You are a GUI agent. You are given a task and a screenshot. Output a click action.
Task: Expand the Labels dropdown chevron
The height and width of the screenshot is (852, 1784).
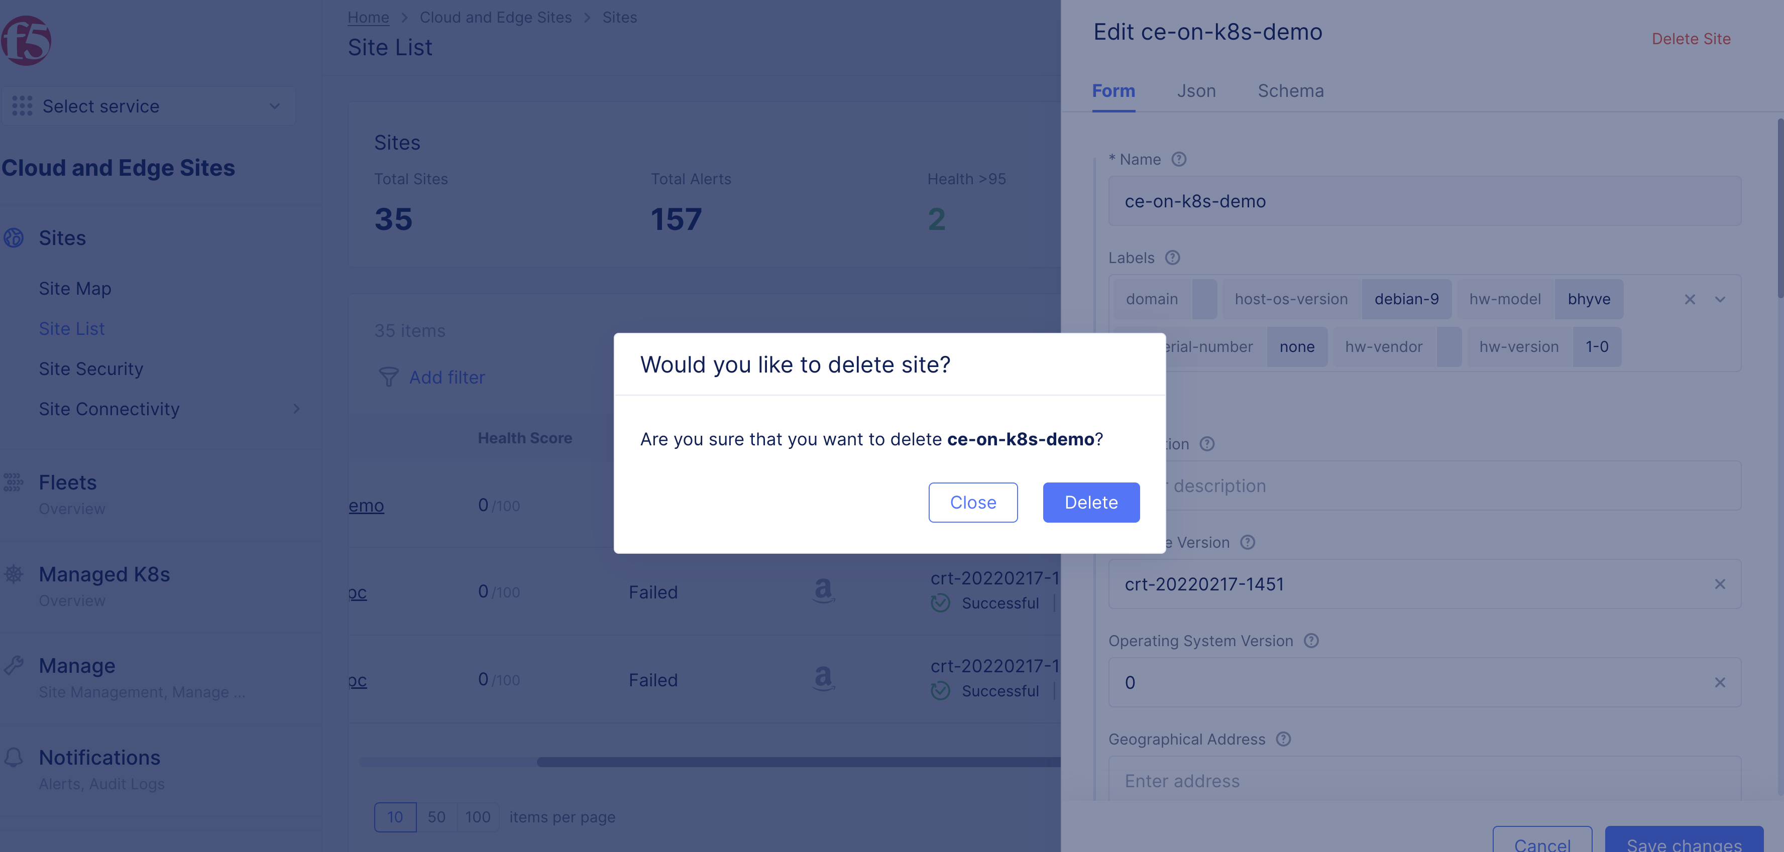coord(1720,299)
